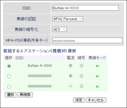The height and width of the screenshot is (108, 127).
Task: Click the 選択 column header
Action: pos(9,58)
